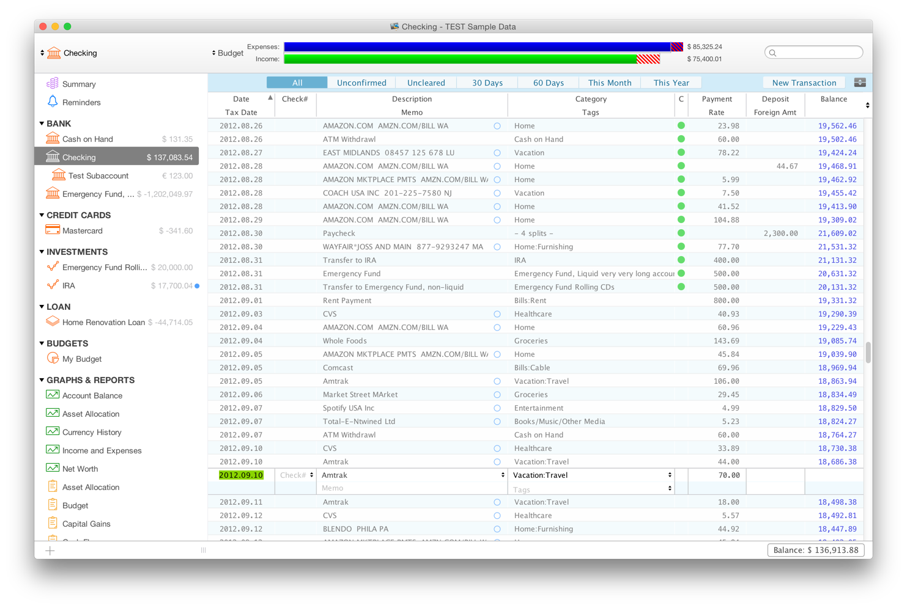The image size is (907, 608).
Task: Switch to the Unconfirmed tab
Action: [361, 82]
